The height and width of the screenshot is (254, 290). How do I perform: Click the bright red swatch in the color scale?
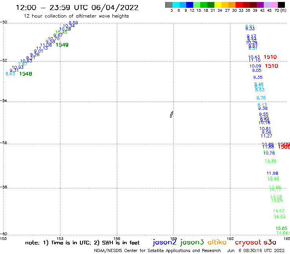click(x=239, y=5)
